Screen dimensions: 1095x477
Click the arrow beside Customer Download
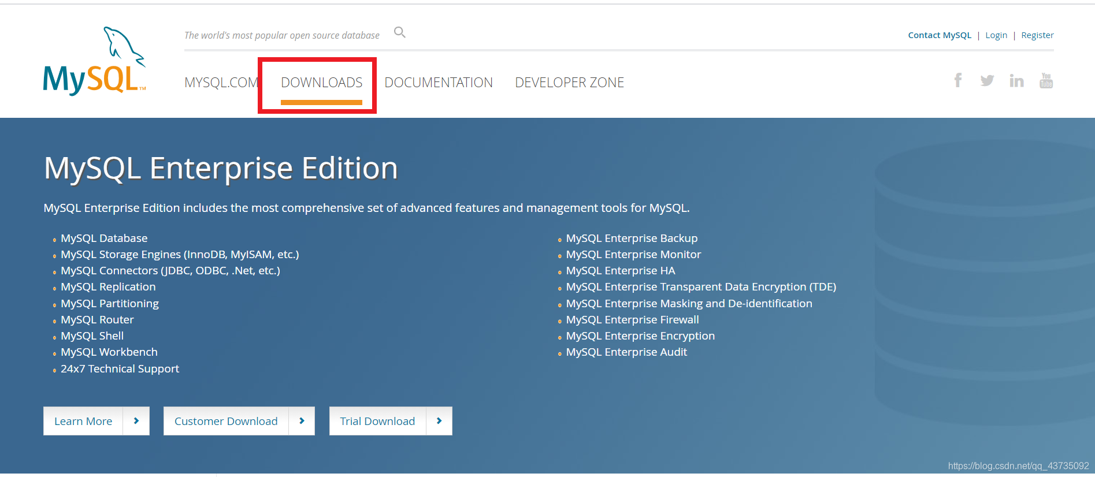click(x=302, y=421)
